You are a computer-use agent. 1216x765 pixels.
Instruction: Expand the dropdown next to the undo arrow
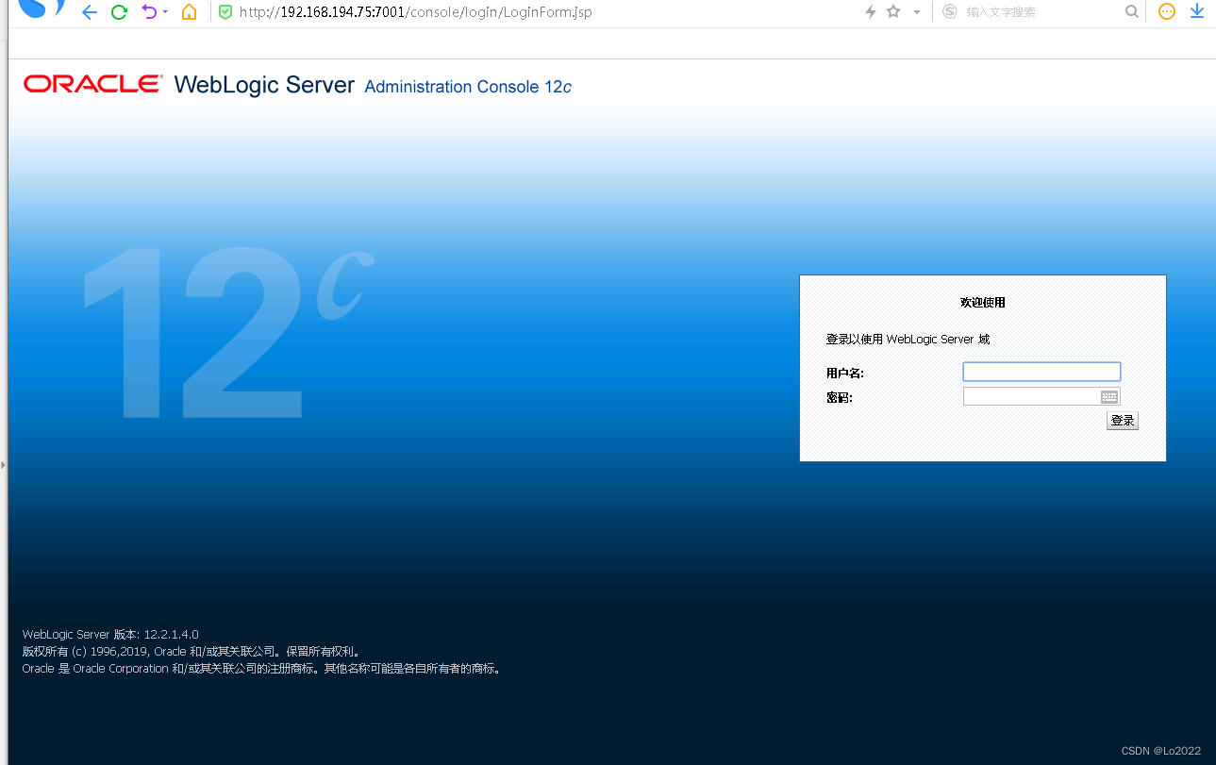point(165,12)
